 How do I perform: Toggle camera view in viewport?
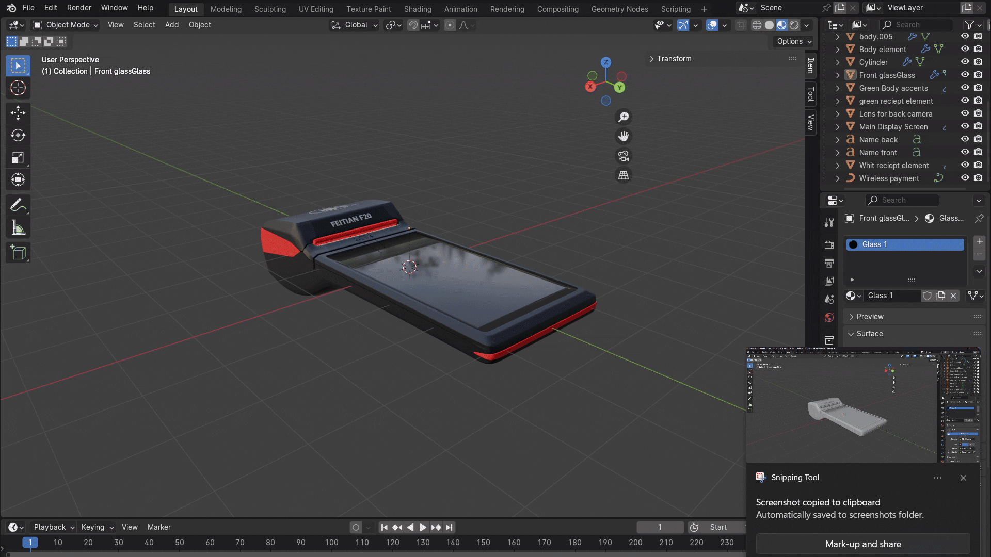(x=624, y=156)
